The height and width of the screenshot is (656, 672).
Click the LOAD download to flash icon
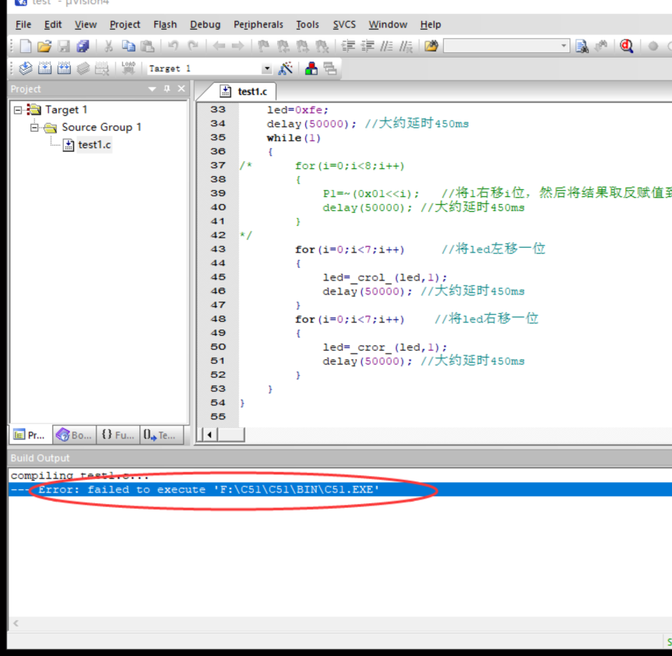click(128, 68)
